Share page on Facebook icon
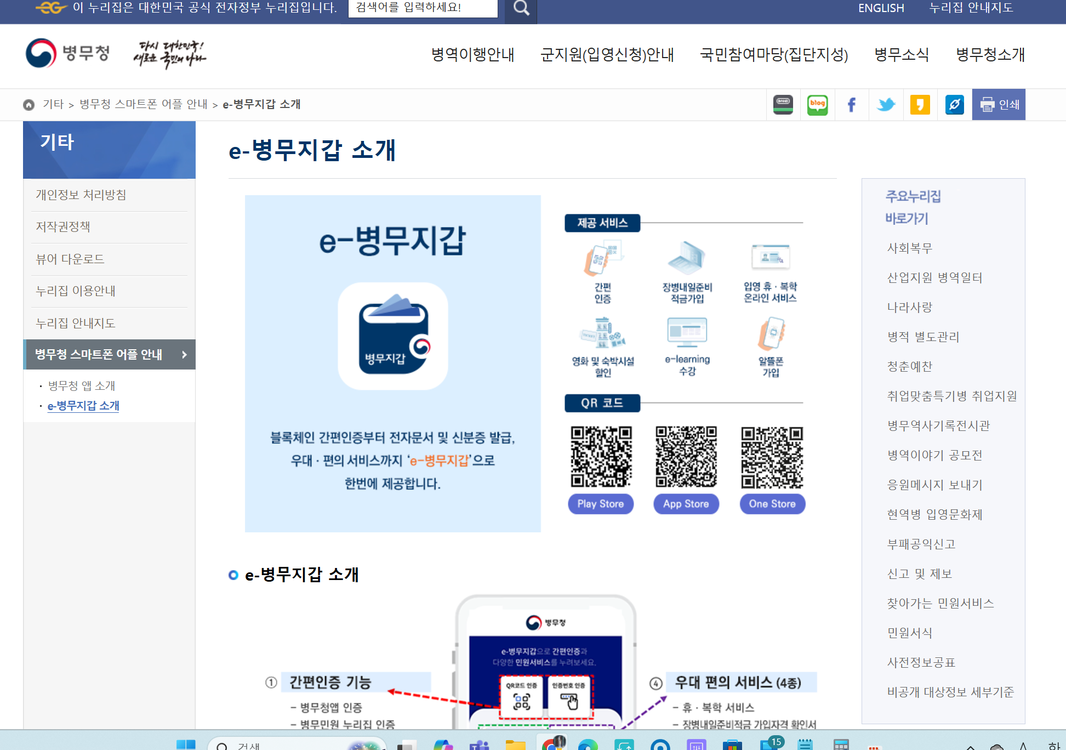 click(x=851, y=104)
